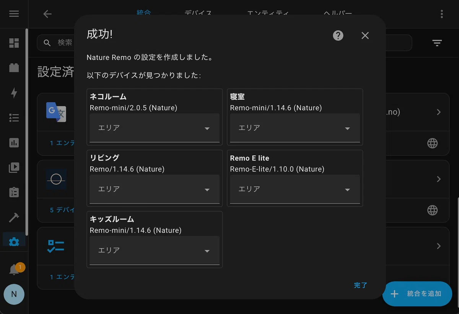This screenshot has height=314, width=459.
Task: Open エリア dropdown for キッズルーム
Action: coord(155,250)
